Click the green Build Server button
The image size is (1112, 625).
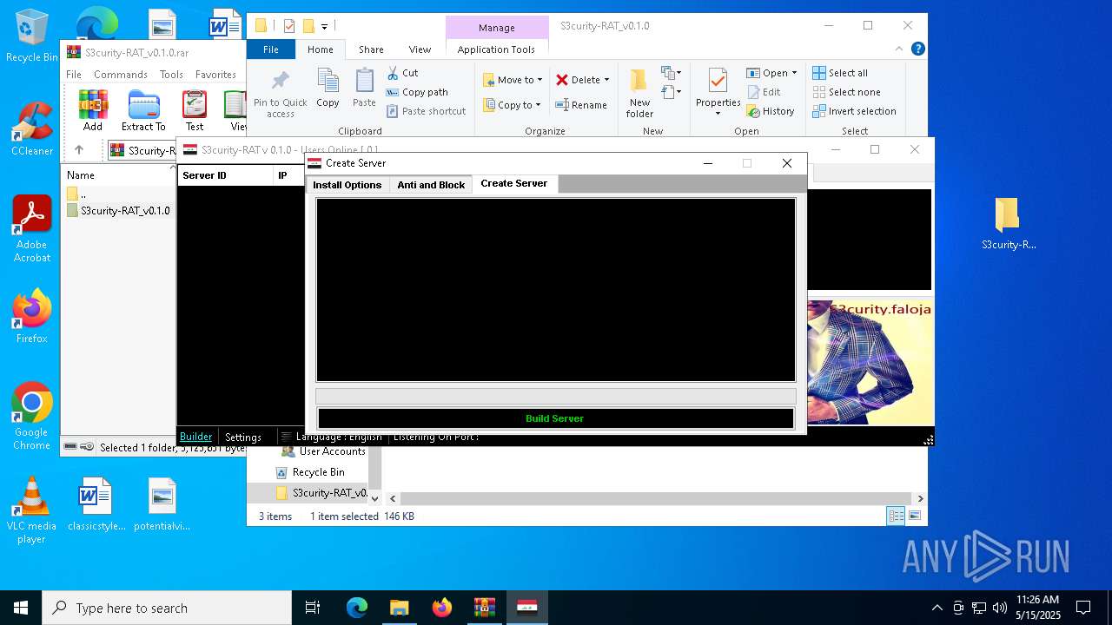point(555,418)
